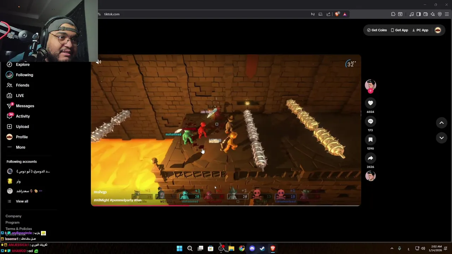Viewport: 452px width, 254px height.
Task: Open the browser extensions puzzle icon
Action: pos(393,14)
